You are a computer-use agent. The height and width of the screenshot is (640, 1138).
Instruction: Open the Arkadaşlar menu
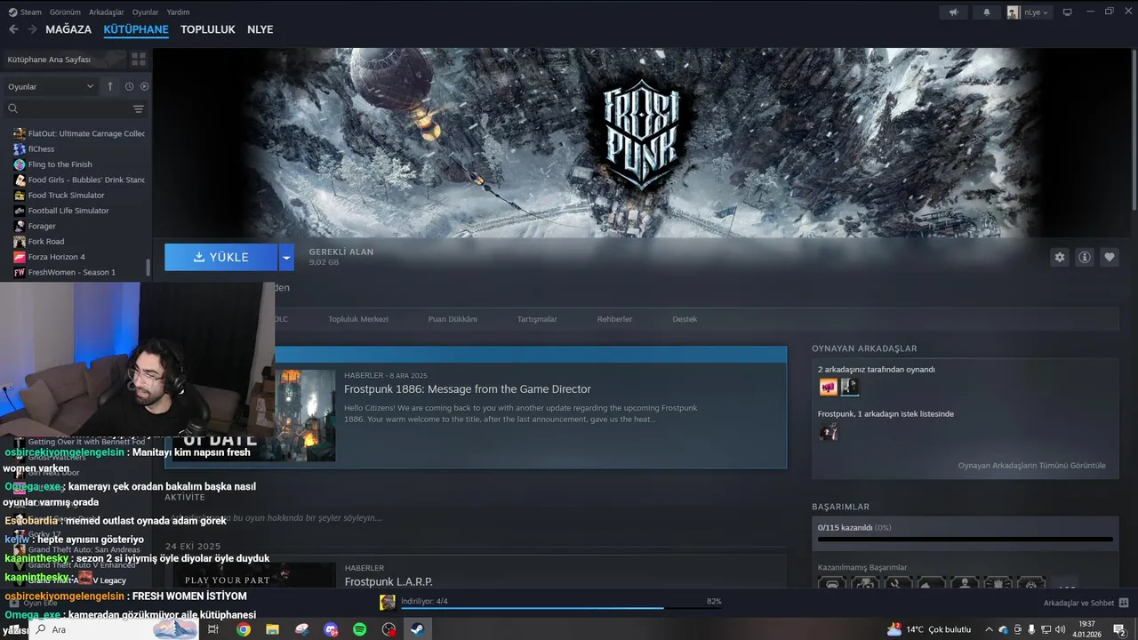click(x=107, y=12)
